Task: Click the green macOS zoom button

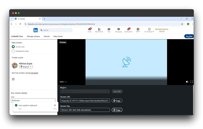Action: pyautogui.click(x=19, y=13)
